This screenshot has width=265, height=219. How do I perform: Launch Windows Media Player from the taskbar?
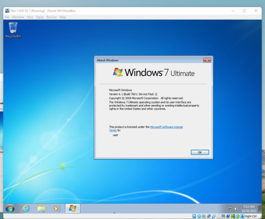tap(57, 209)
